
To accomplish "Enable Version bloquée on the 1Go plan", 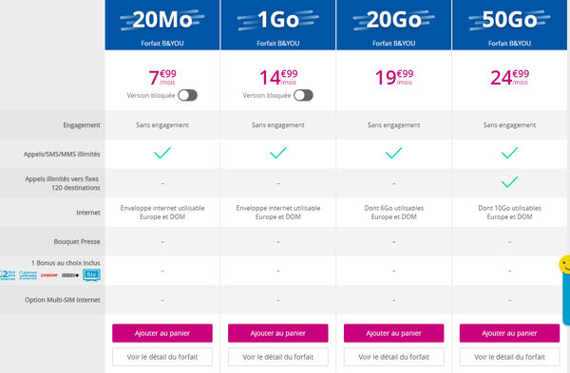I will (x=304, y=96).
